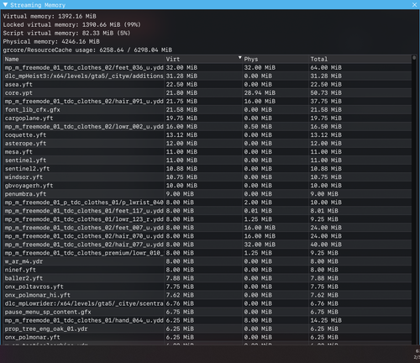The width and height of the screenshot is (420, 363).
Task: Select the font_lib_cfx.gfx row
Action: 207,109
